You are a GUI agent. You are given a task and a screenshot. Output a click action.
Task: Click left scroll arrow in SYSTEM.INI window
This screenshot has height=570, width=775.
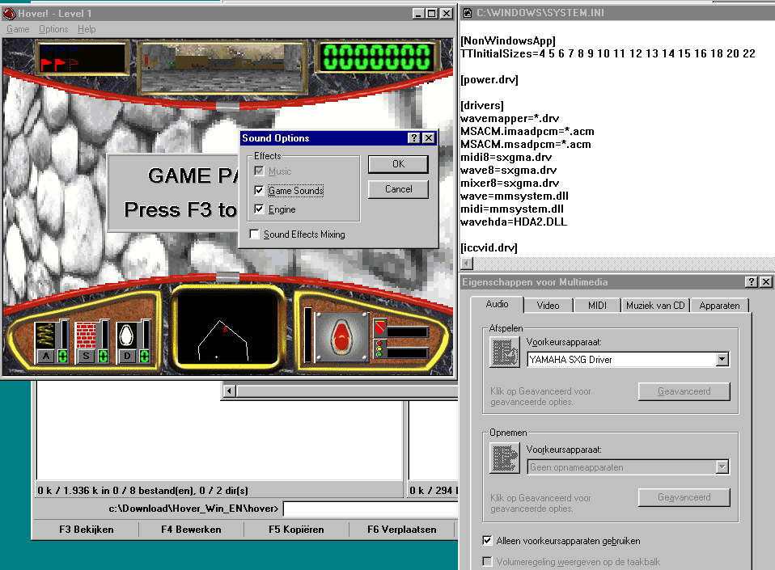pyautogui.click(x=467, y=264)
